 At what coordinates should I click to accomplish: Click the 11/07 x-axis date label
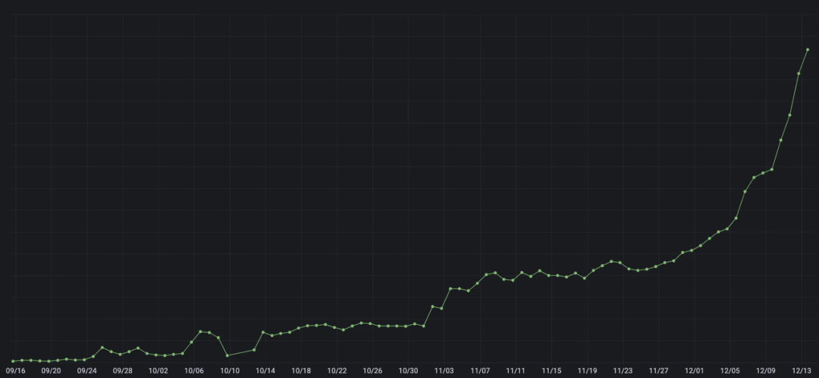click(480, 371)
